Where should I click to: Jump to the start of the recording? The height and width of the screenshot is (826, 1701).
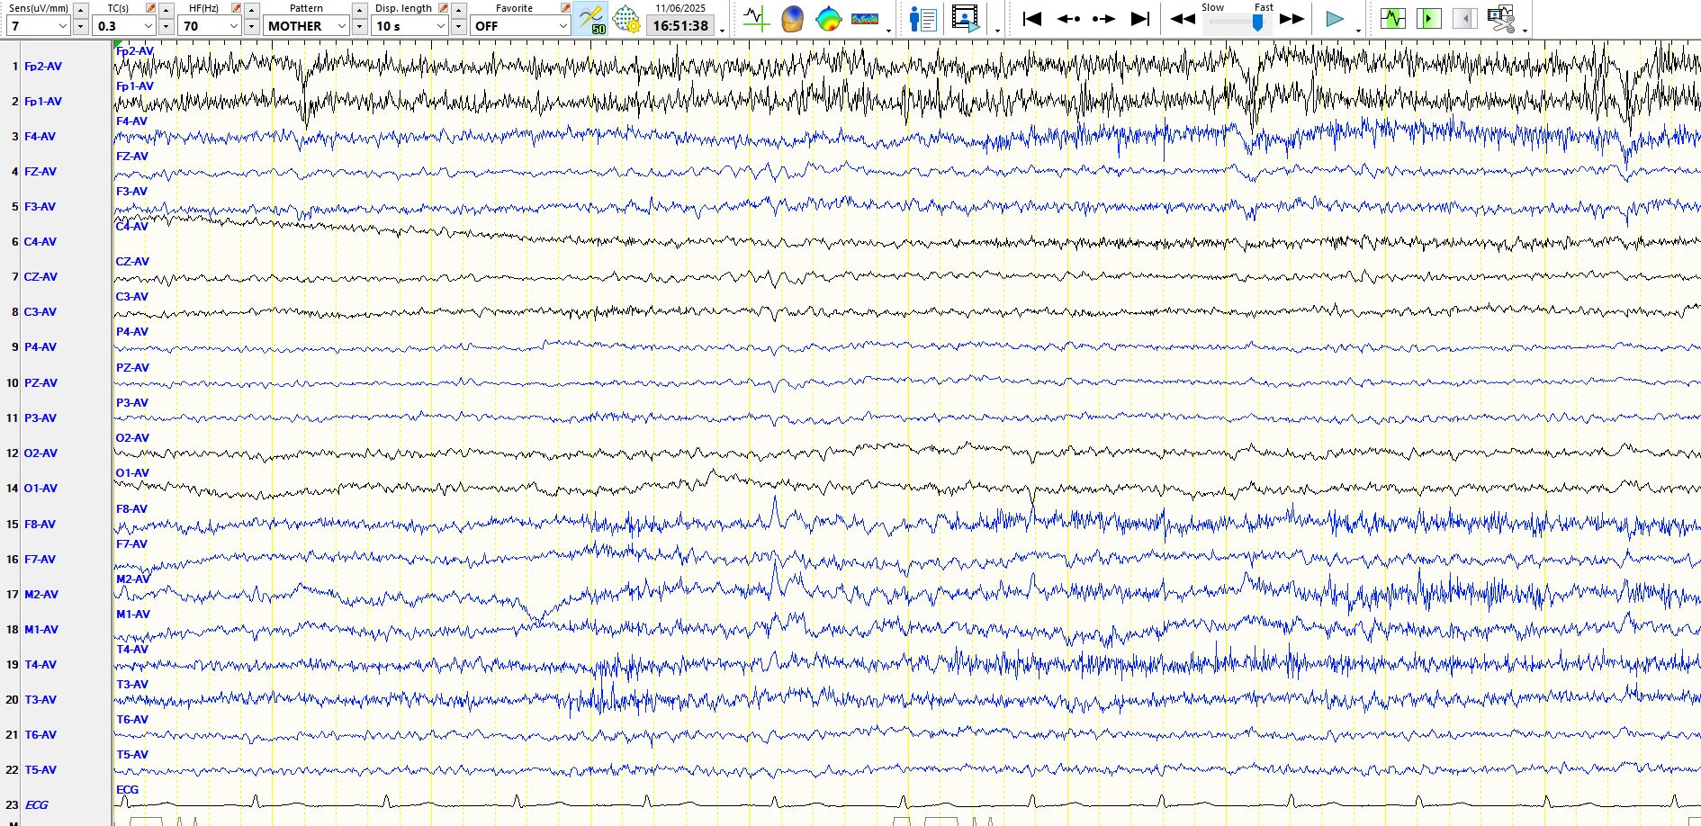pyautogui.click(x=1032, y=19)
